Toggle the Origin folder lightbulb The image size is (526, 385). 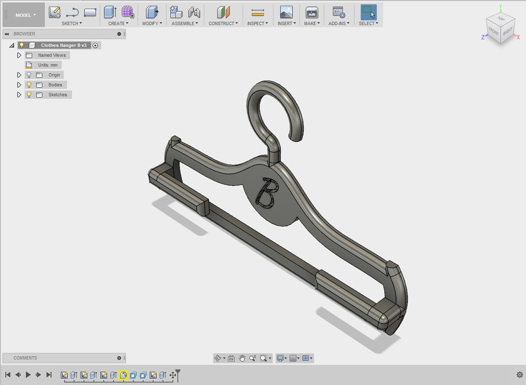coord(29,75)
